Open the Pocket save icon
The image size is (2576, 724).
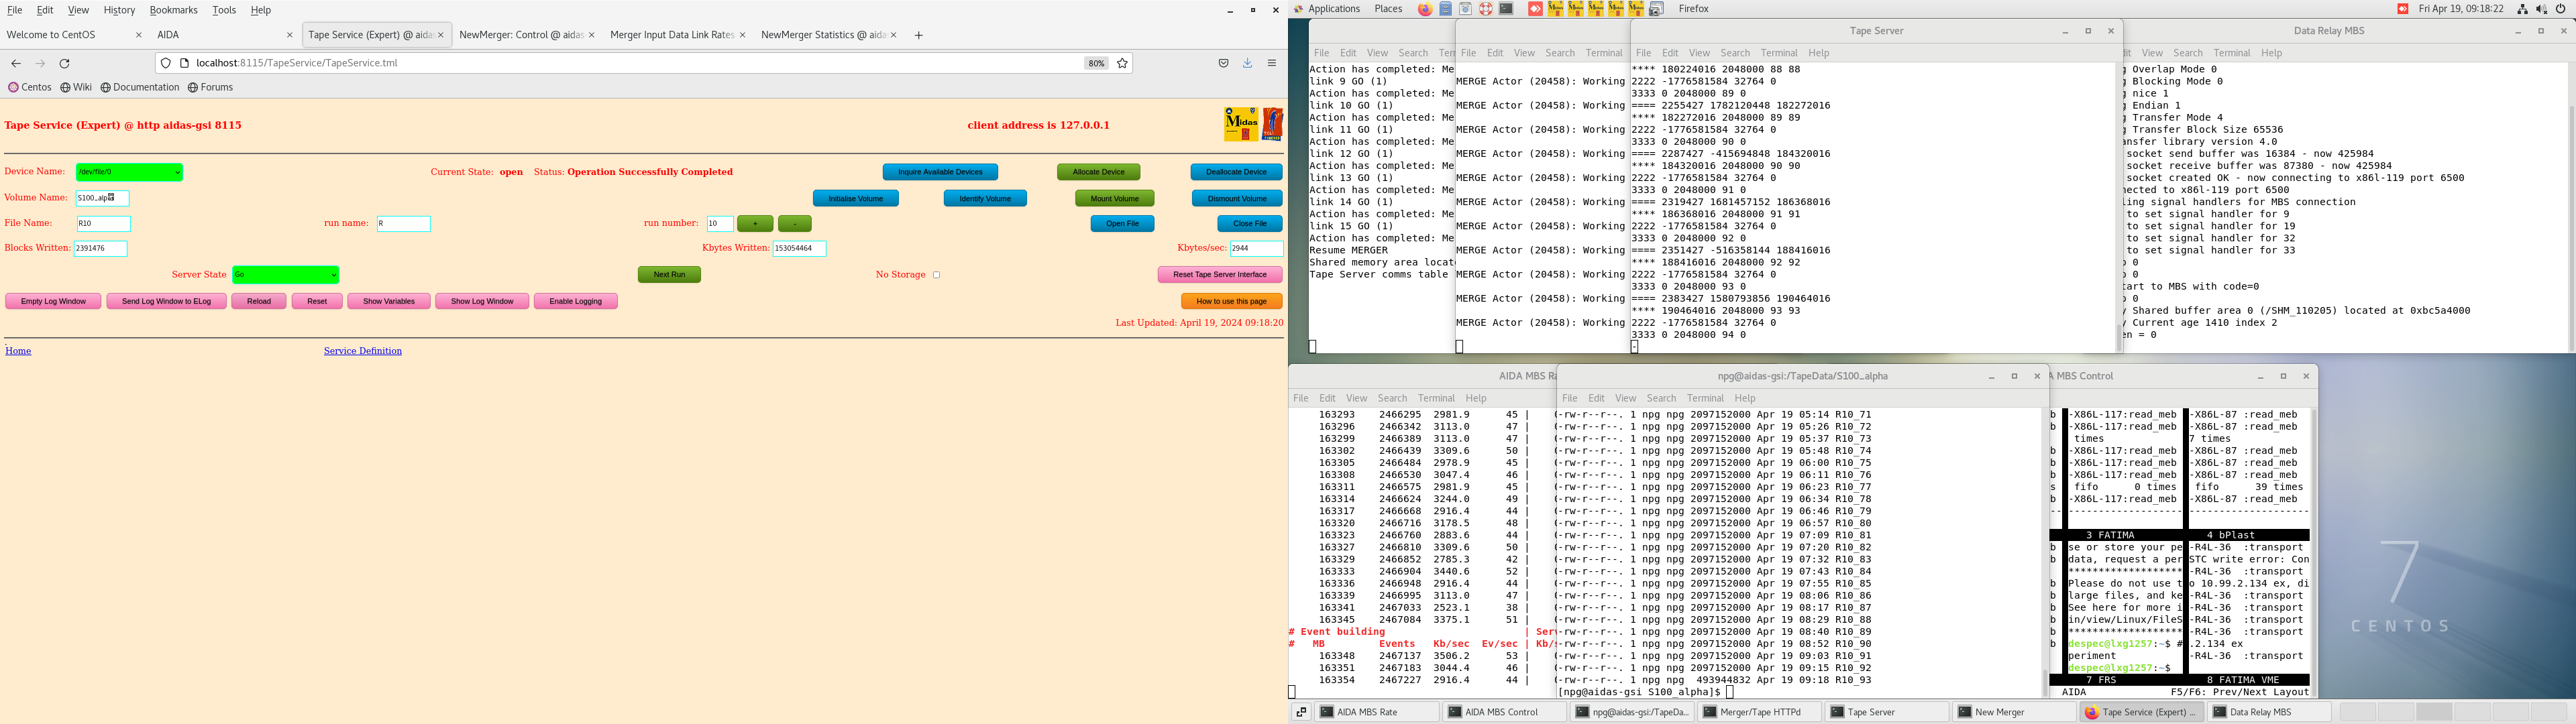(1223, 63)
